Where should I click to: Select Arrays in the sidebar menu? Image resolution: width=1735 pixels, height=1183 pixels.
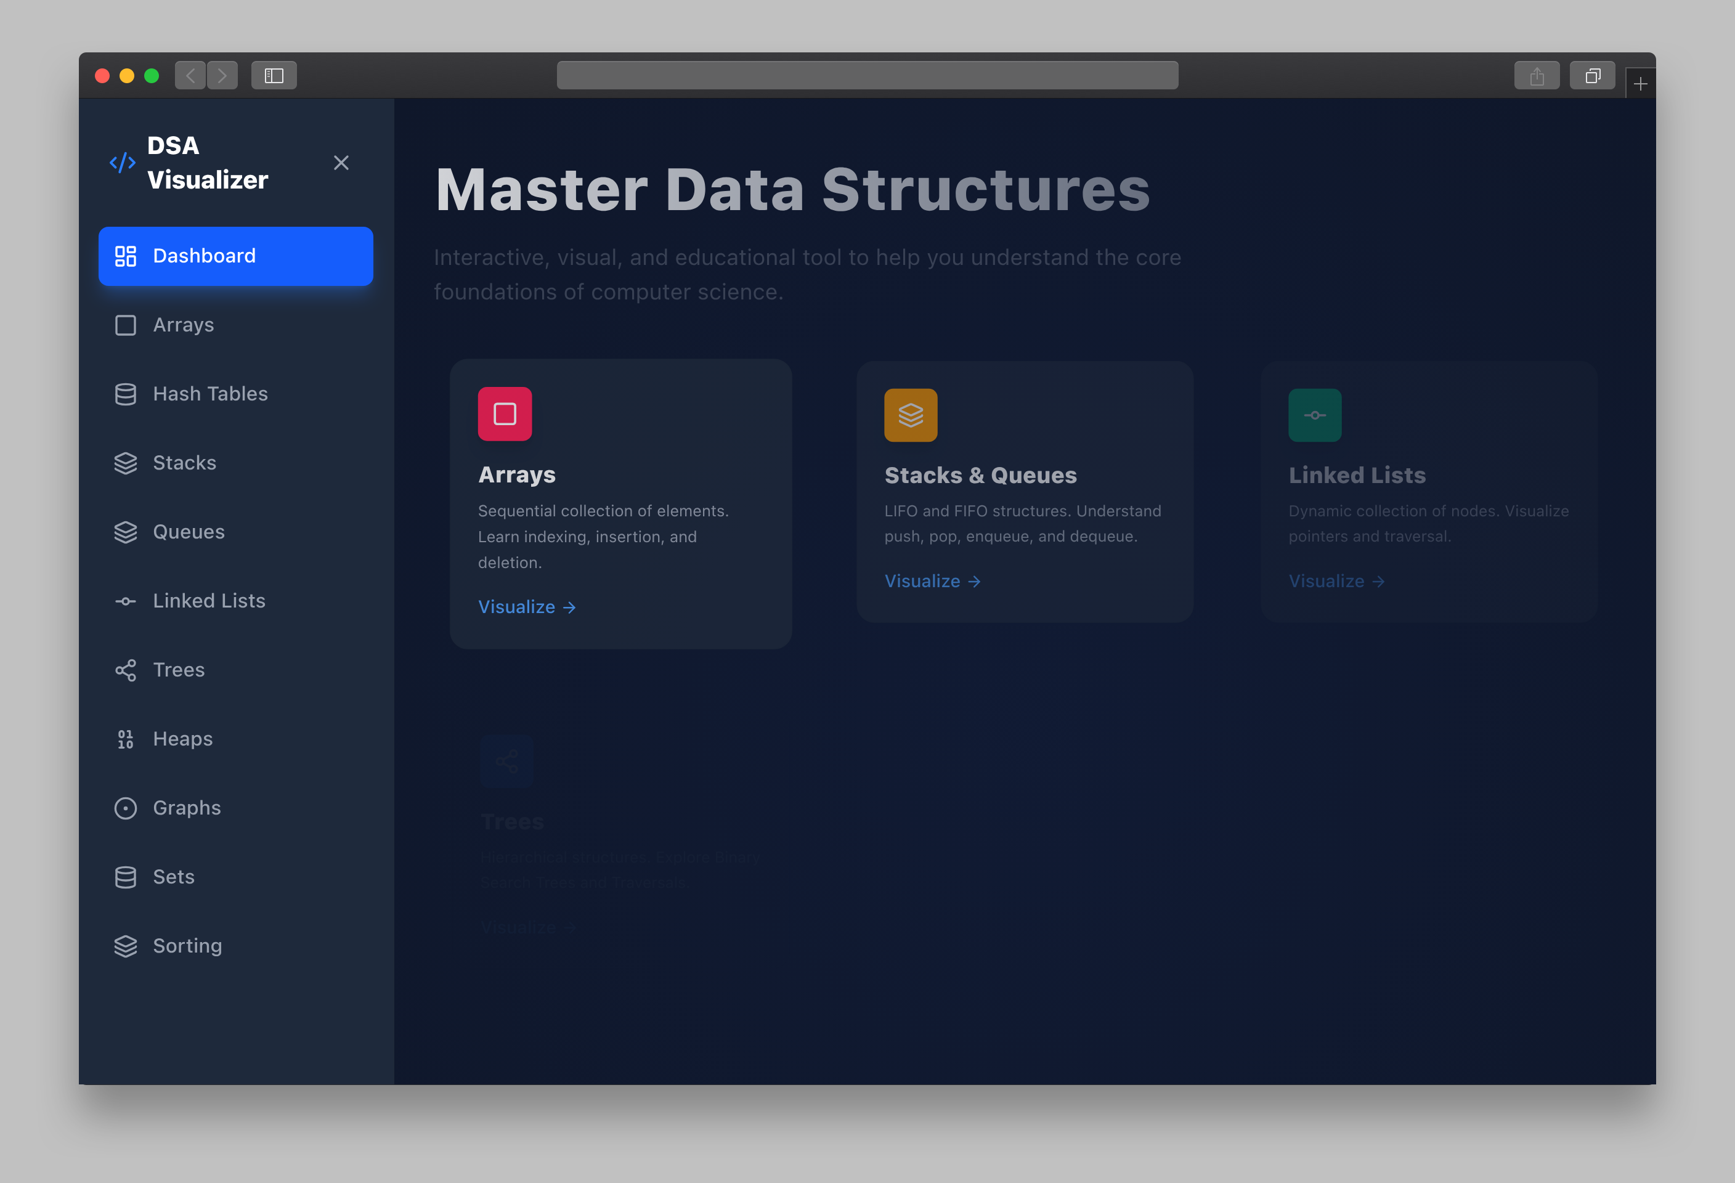coord(236,325)
